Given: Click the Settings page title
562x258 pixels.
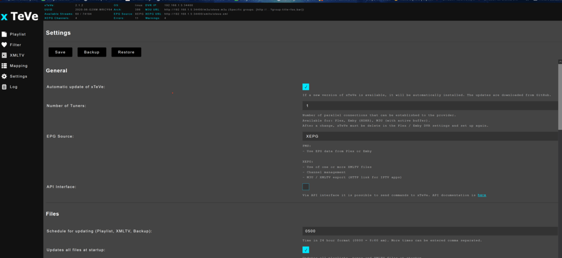Looking at the screenshot, I should (58, 33).
